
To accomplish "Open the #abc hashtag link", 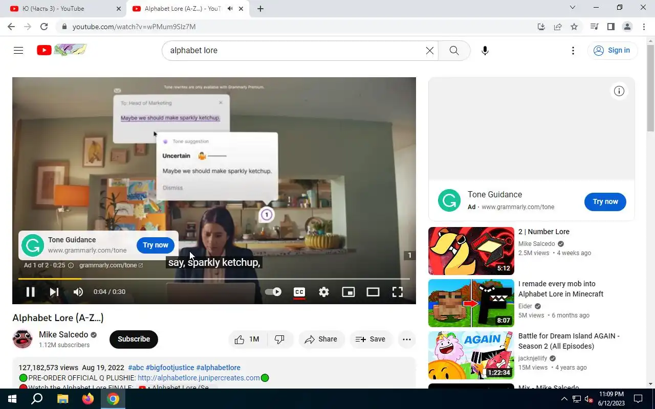I will [136, 368].
